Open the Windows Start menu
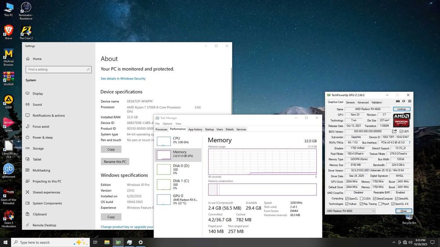 5,242
